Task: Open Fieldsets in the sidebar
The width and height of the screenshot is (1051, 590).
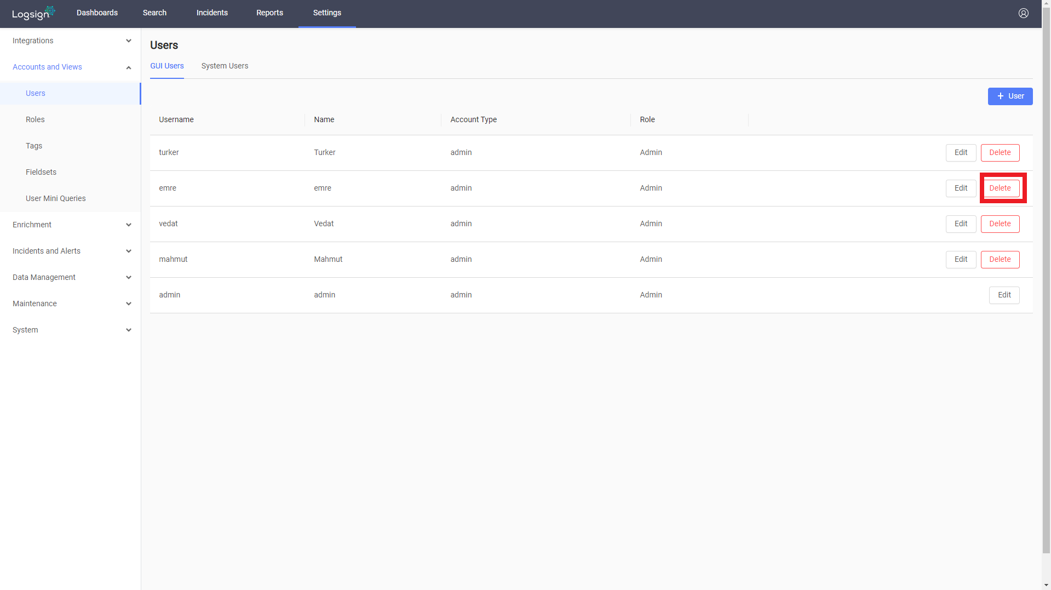Action: coord(70,172)
